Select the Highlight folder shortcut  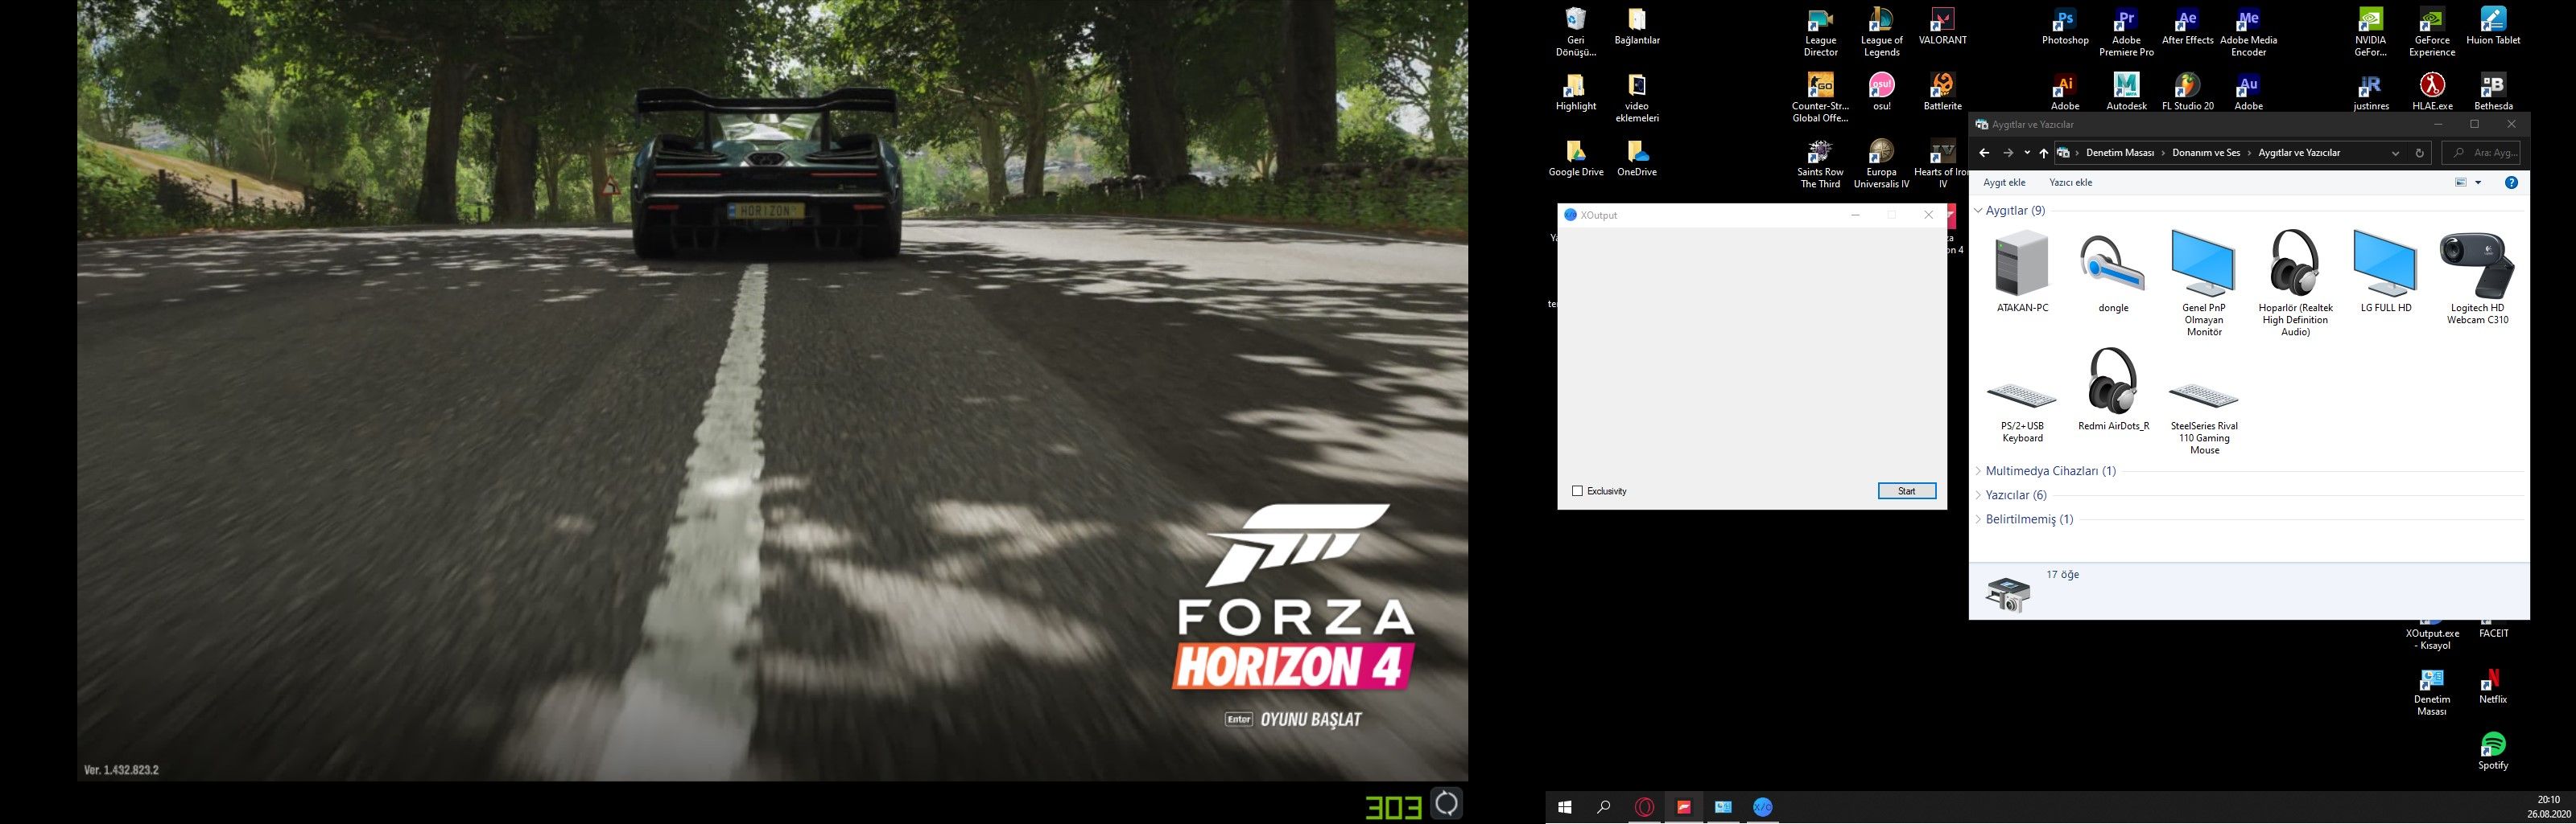click(1575, 92)
